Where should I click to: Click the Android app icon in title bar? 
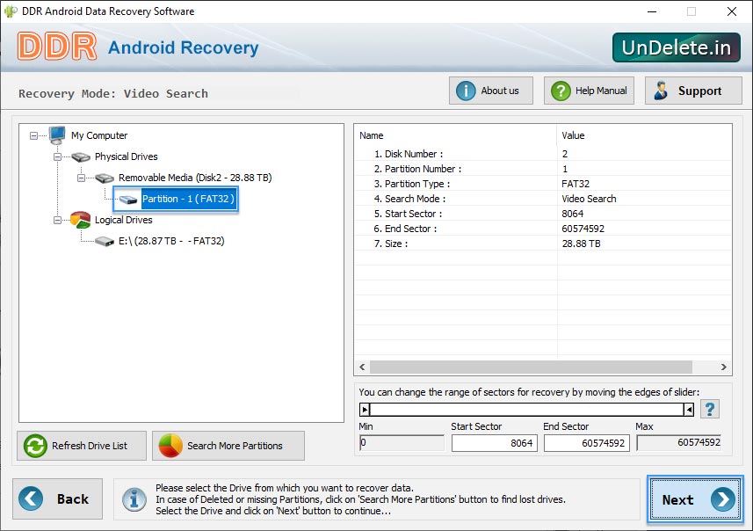(x=11, y=11)
